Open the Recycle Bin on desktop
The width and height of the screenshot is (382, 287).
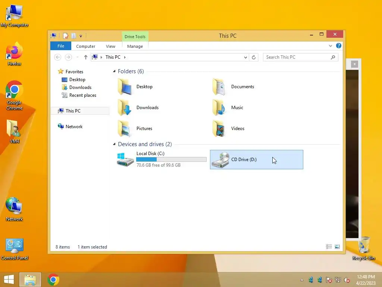[x=363, y=249]
